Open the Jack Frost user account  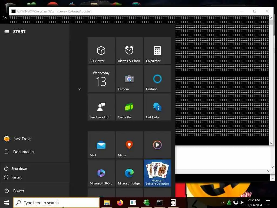tap(35, 139)
